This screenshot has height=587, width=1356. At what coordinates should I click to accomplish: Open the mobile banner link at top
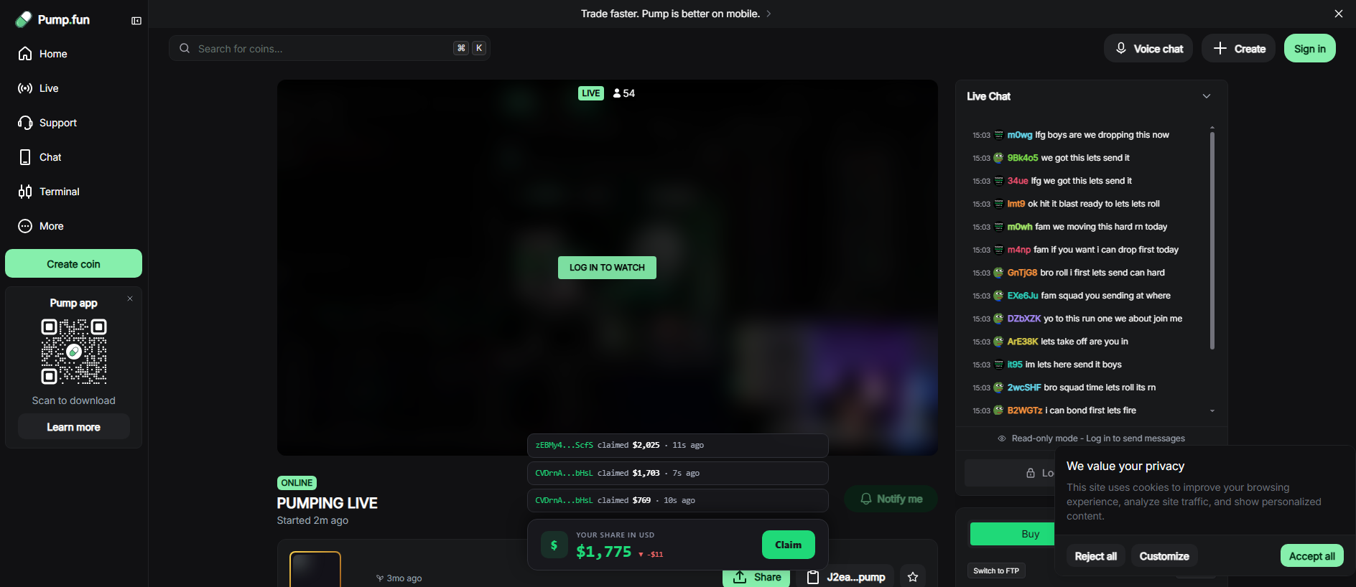click(x=676, y=14)
